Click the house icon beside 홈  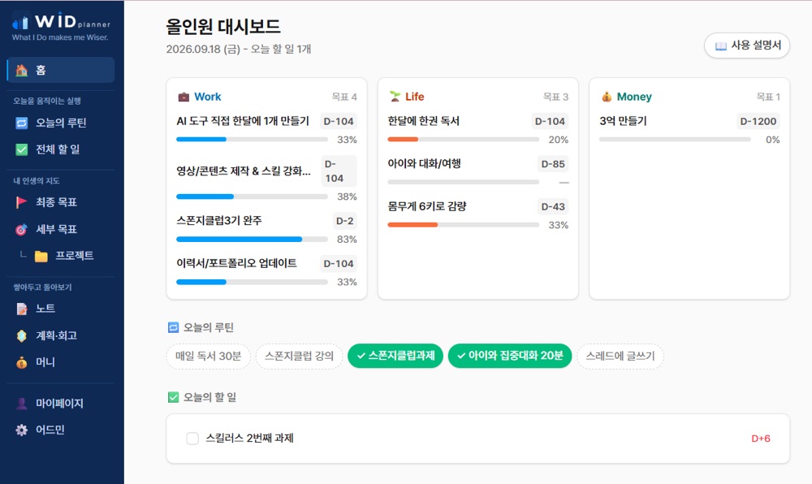click(x=21, y=71)
